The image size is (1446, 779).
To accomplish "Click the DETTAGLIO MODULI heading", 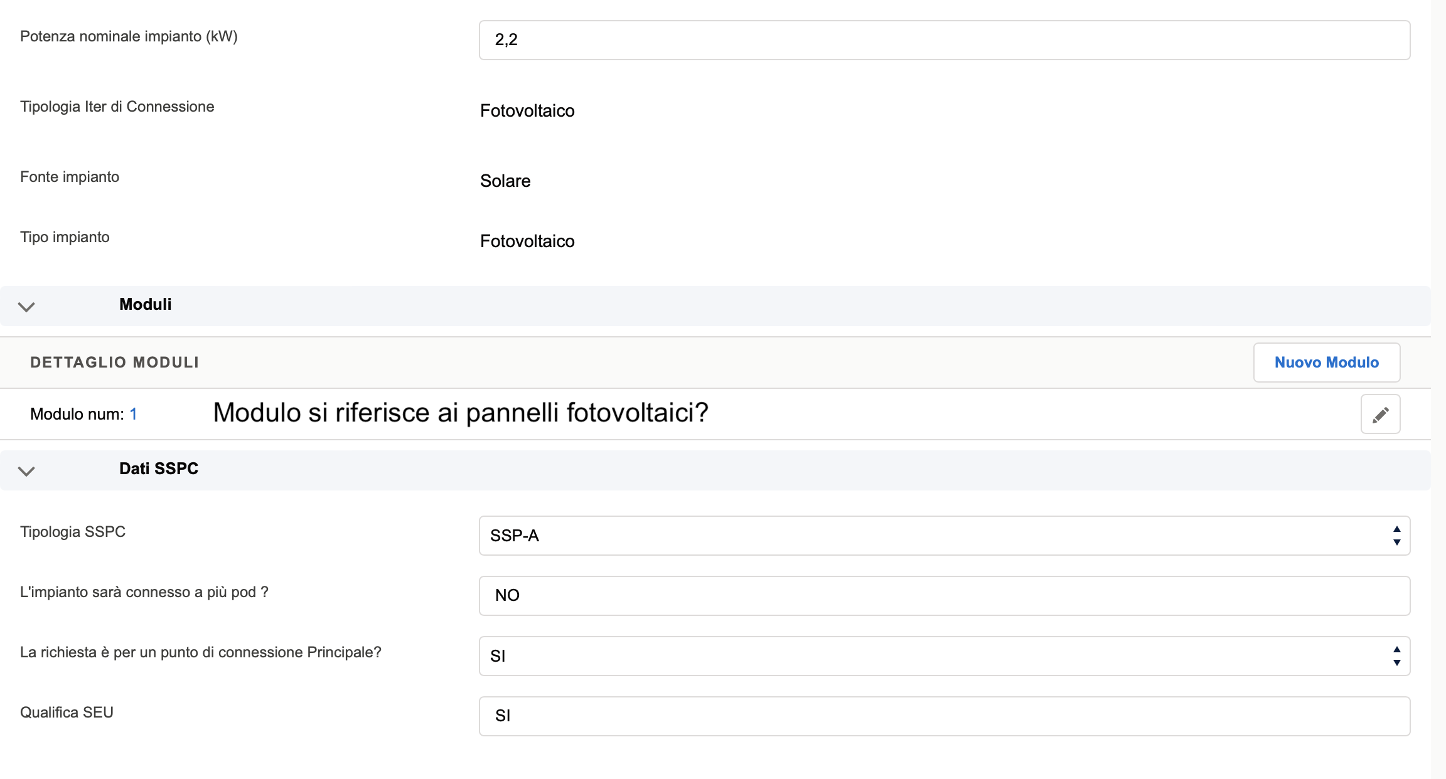I will click(x=115, y=363).
